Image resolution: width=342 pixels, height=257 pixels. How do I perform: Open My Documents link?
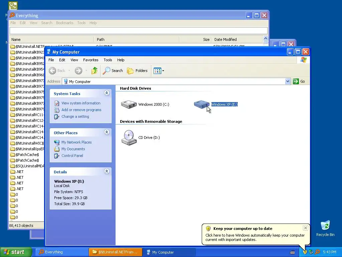coord(73,149)
